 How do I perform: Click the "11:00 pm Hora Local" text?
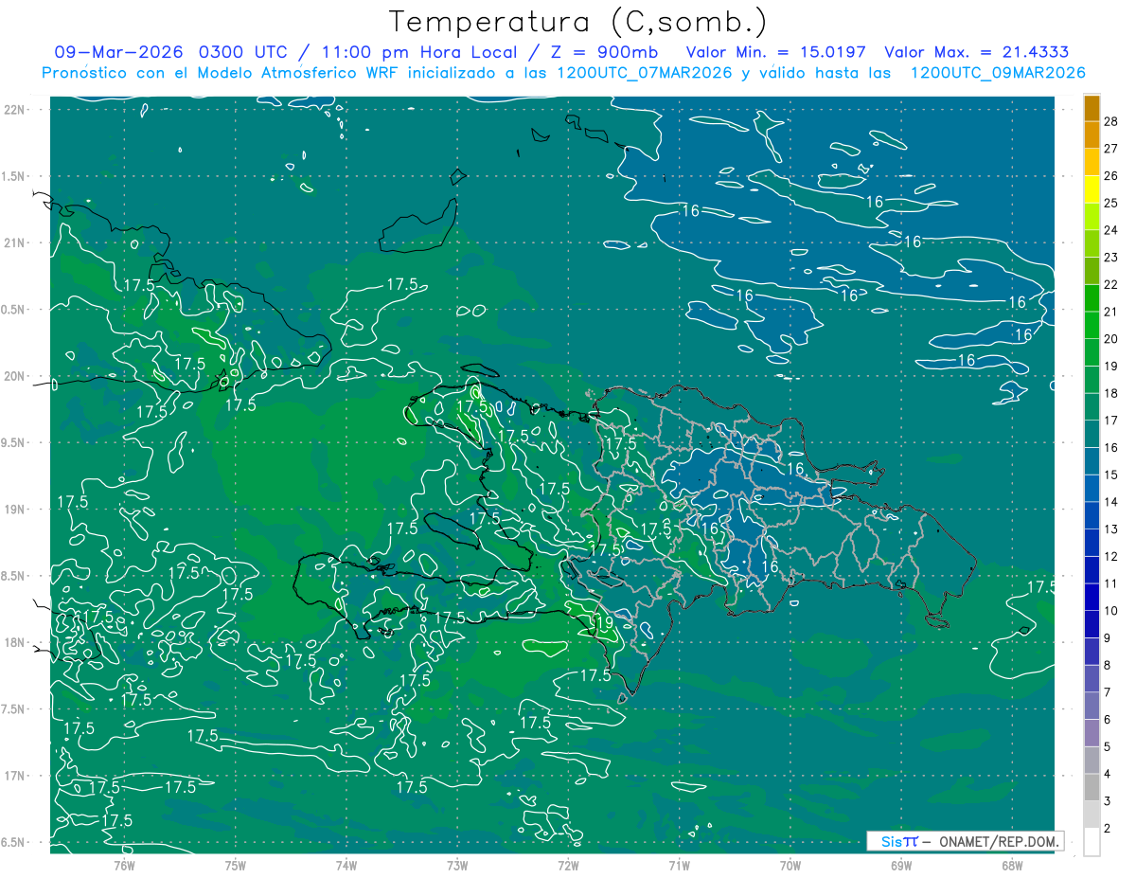pos(421,52)
